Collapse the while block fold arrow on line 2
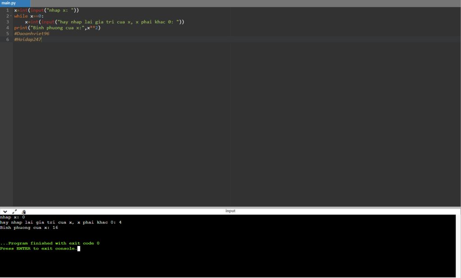The image size is (461, 278). 11,16
